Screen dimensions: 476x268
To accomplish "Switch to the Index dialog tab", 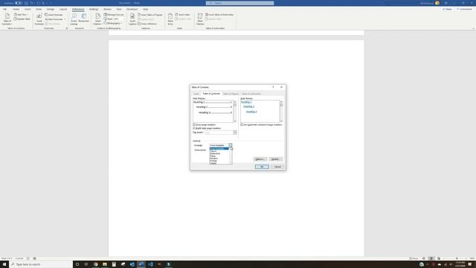I will [x=196, y=94].
